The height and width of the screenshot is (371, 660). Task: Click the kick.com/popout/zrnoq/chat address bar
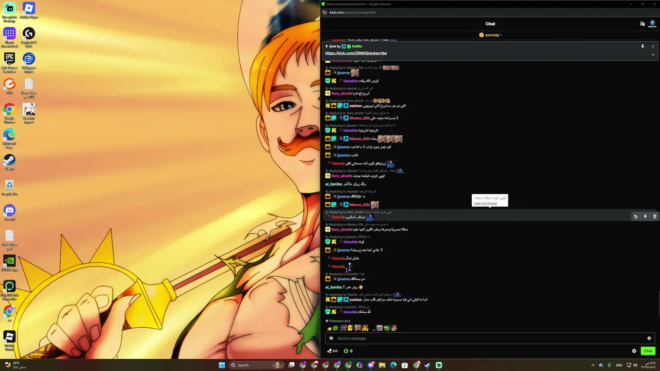(353, 12)
